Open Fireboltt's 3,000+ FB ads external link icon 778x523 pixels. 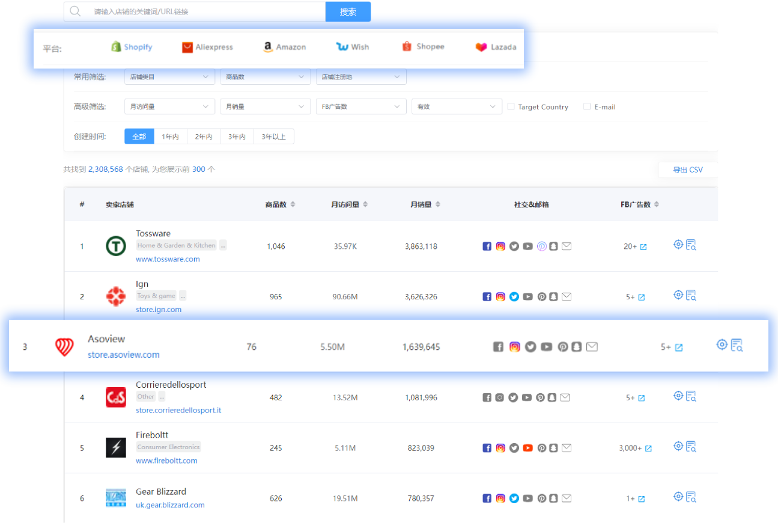tap(648, 448)
